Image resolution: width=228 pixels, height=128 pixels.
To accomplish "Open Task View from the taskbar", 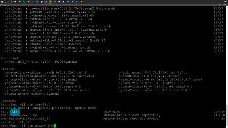I will click(11, 2).
